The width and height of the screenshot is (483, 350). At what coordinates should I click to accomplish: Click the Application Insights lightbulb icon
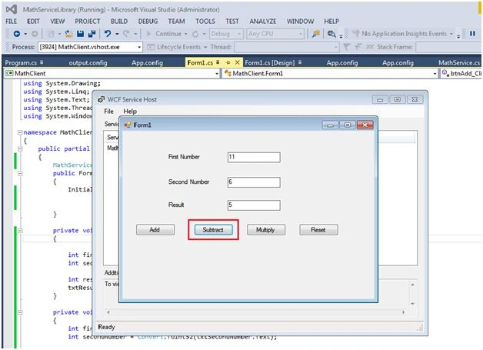(356, 33)
